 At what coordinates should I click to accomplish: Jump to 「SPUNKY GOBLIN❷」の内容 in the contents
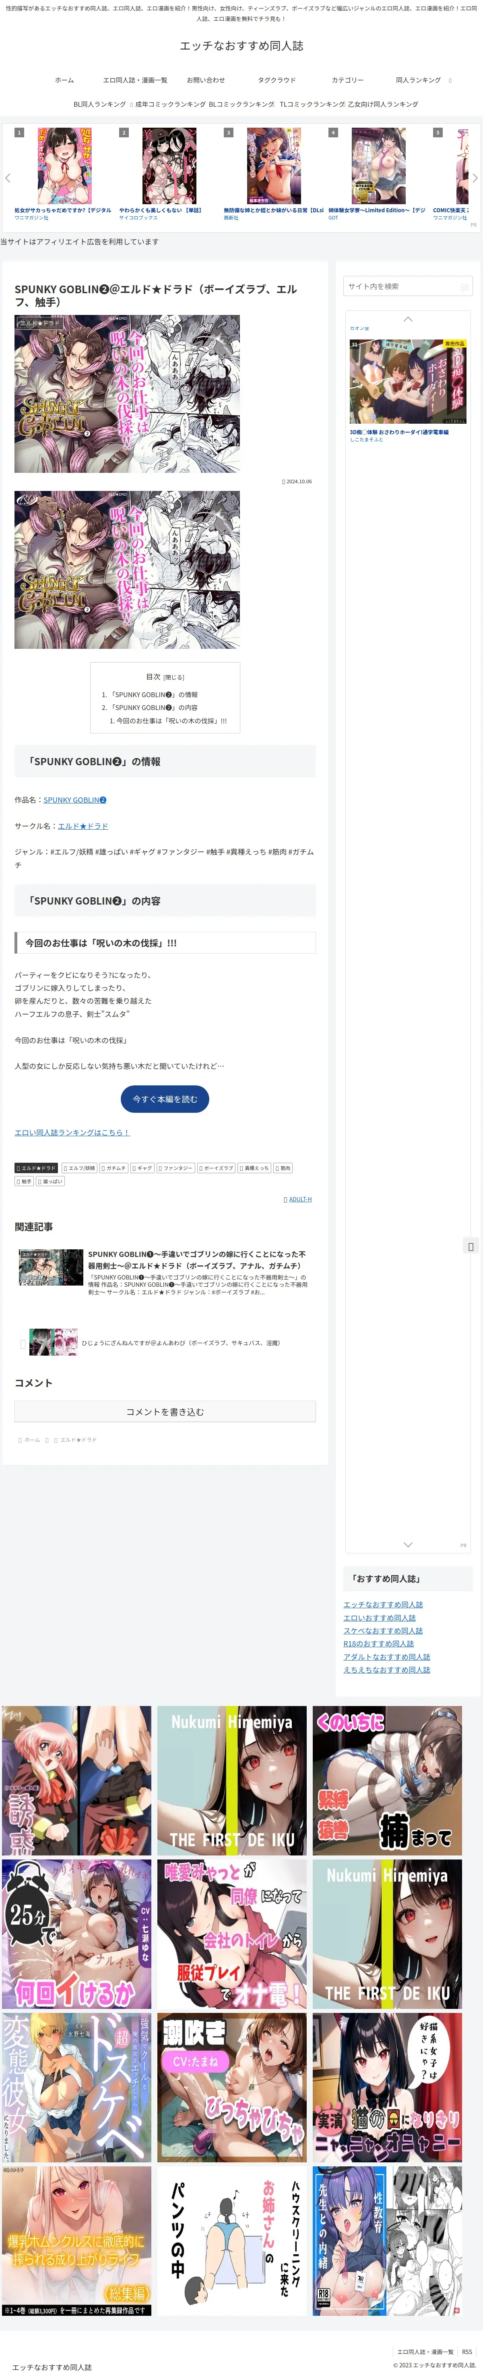tap(153, 708)
